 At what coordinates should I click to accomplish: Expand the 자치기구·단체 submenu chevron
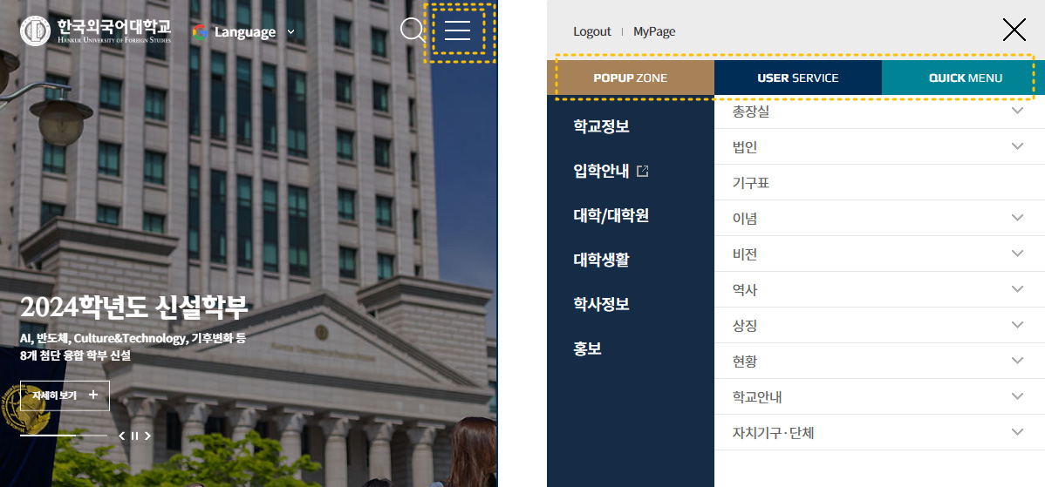point(1017,432)
